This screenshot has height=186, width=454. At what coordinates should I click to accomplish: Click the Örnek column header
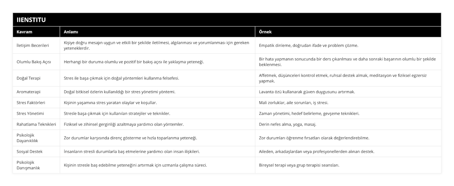pyautogui.click(x=265, y=32)
